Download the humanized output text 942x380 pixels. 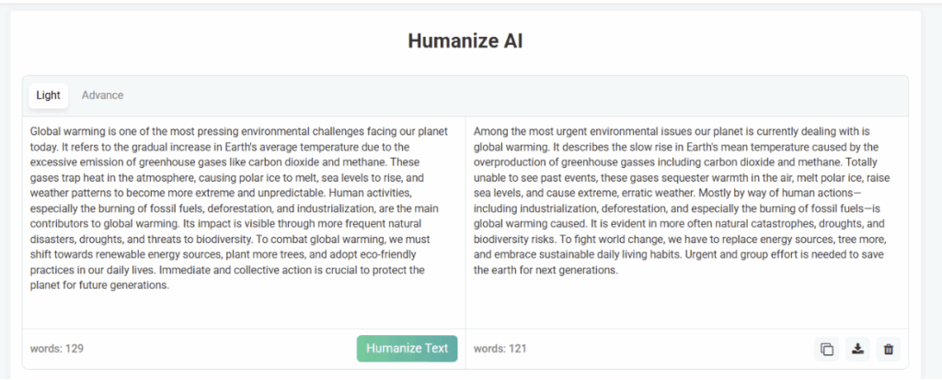pyautogui.click(x=857, y=349)
